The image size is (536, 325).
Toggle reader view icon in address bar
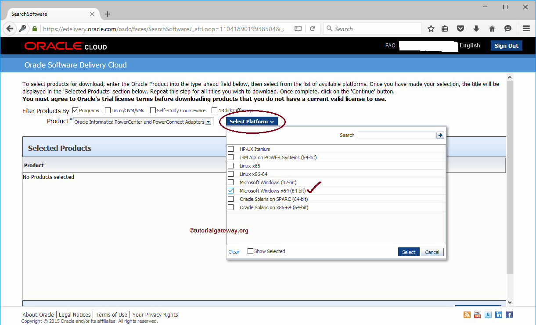[x=298, y=29]
